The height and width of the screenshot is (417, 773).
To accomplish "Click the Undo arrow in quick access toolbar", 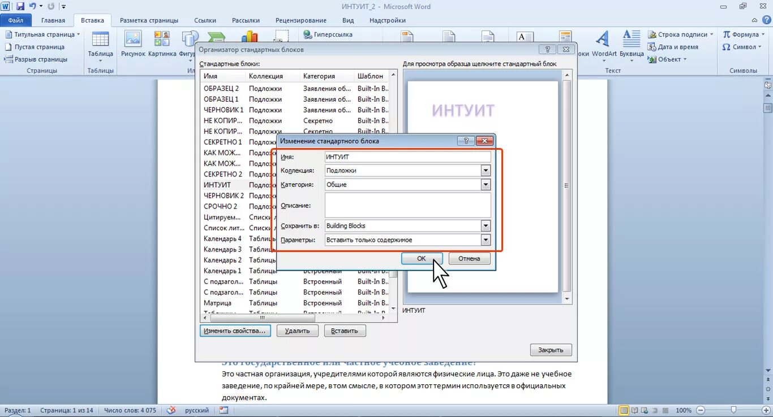I will (33, 6).
